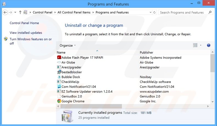Image resolution: width=217 pixels, height=126 pixels.
Task: Expand the address bar history dropdown
Action: point(151,12)
